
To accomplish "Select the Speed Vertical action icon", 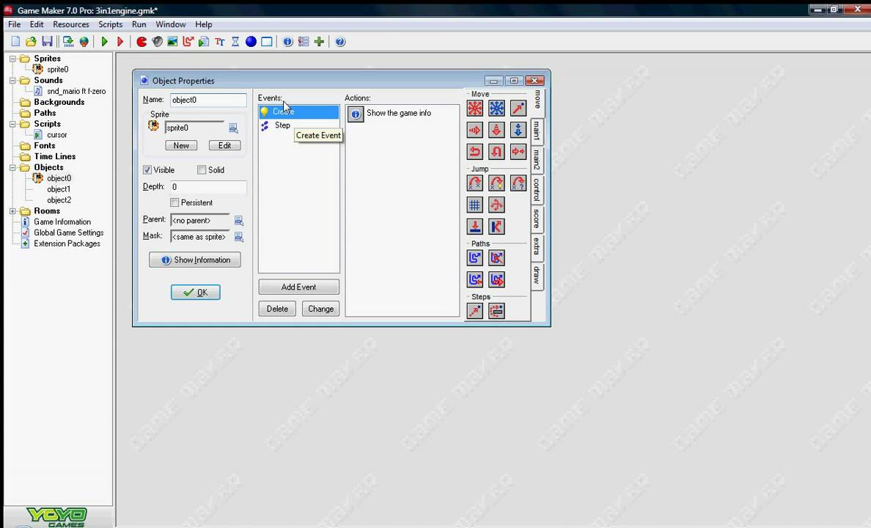I will click(496, 130).
